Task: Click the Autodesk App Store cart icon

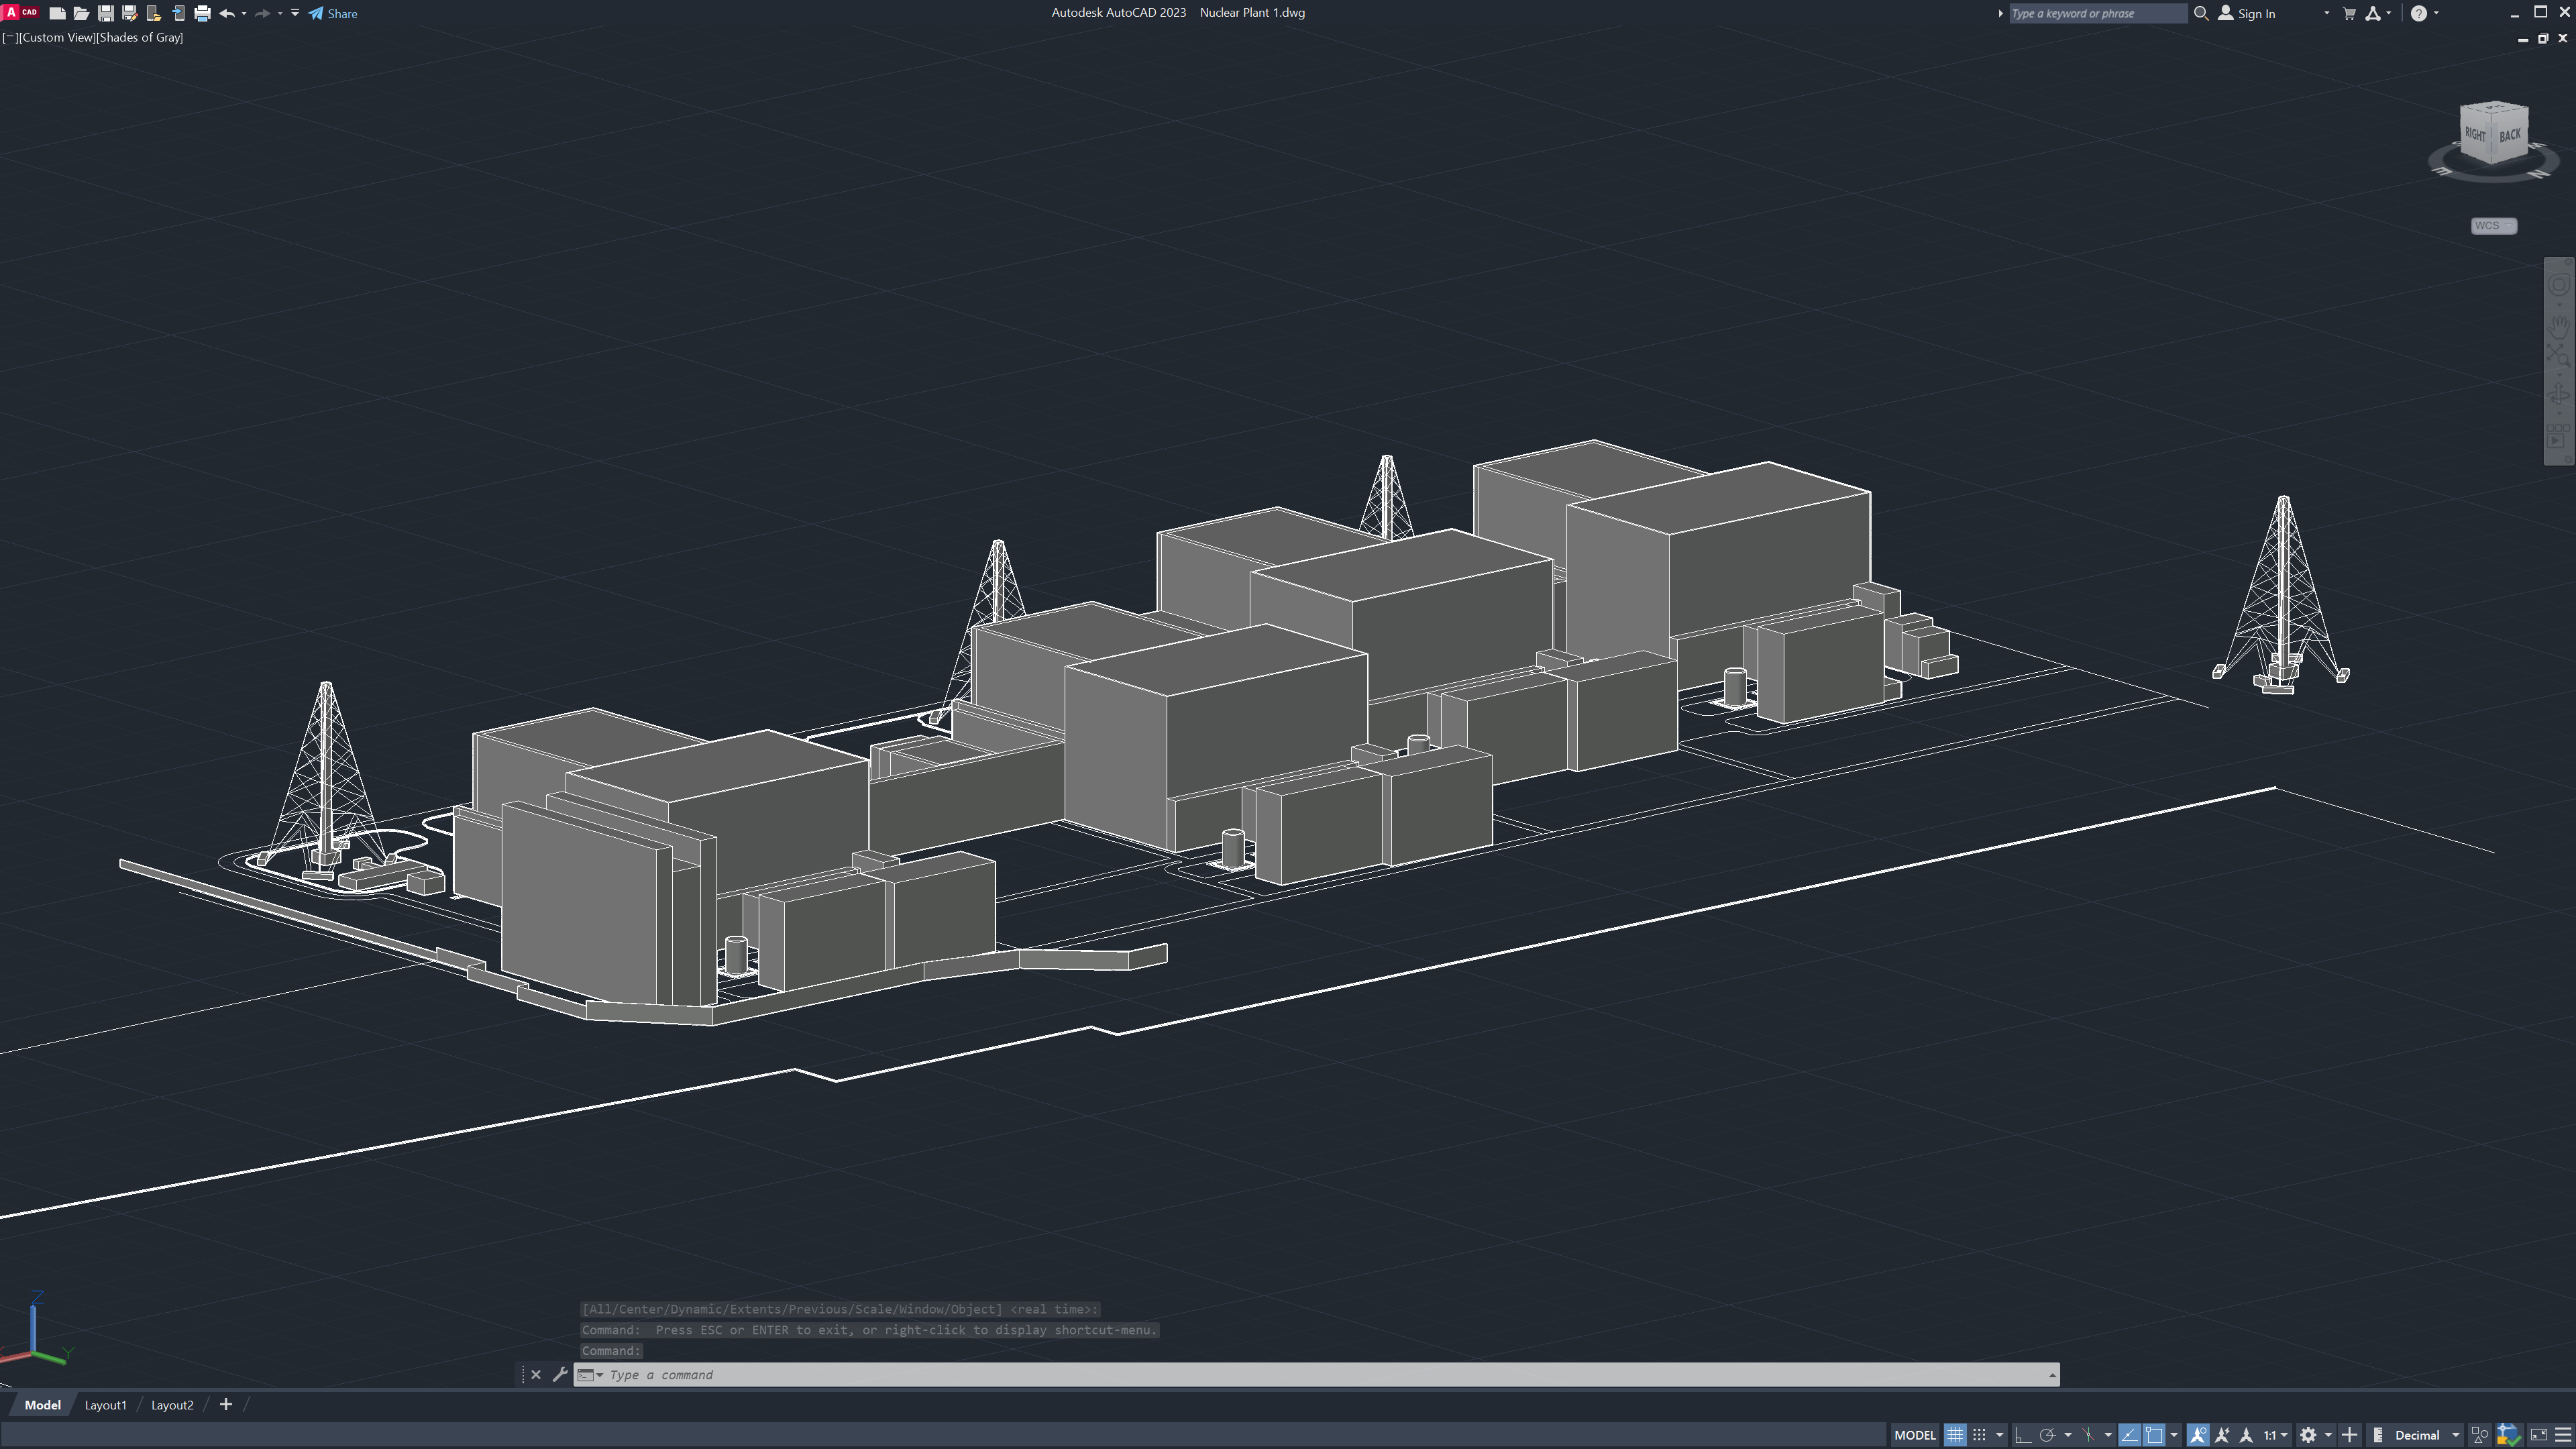Action: click(x=2349, y=14)
